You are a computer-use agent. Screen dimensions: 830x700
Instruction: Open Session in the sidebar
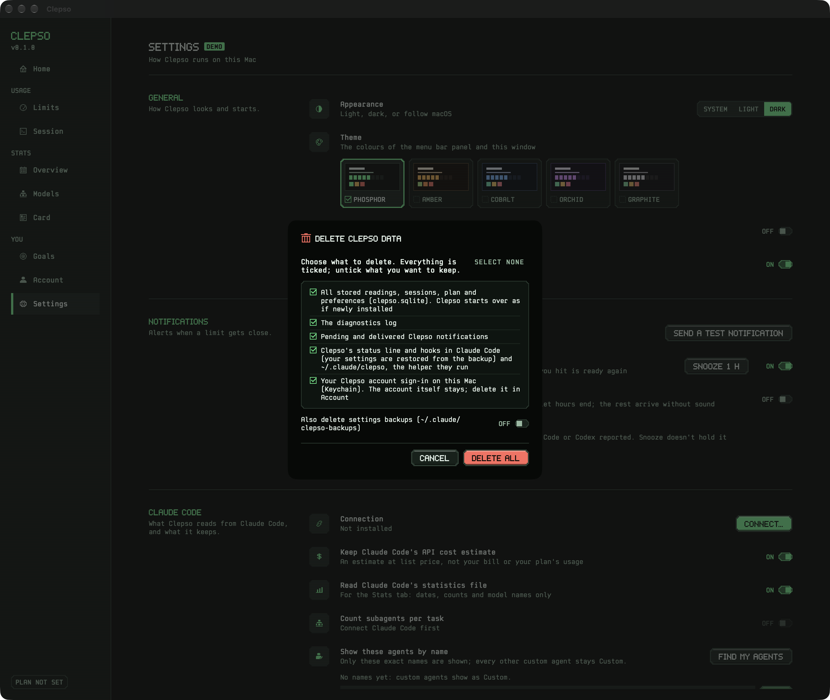point(55,131)
